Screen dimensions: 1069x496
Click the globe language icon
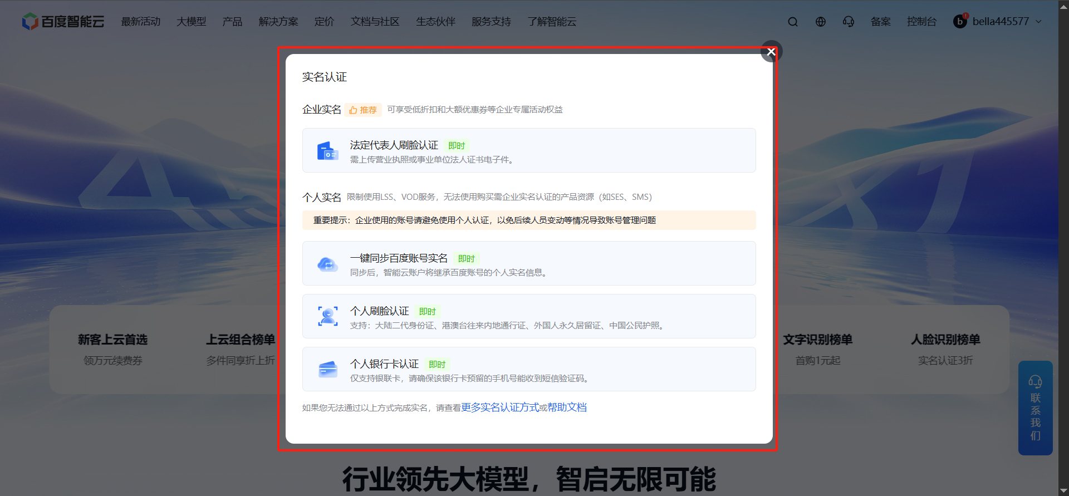pos(821,22)
